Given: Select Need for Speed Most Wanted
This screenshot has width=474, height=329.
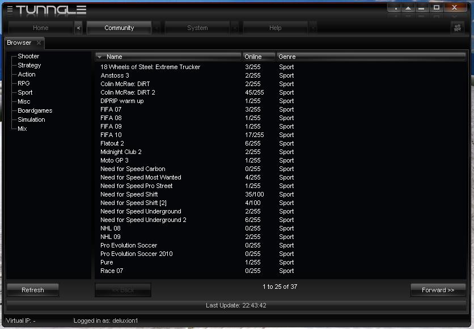Looking at the screenshot, I should 281,177.
